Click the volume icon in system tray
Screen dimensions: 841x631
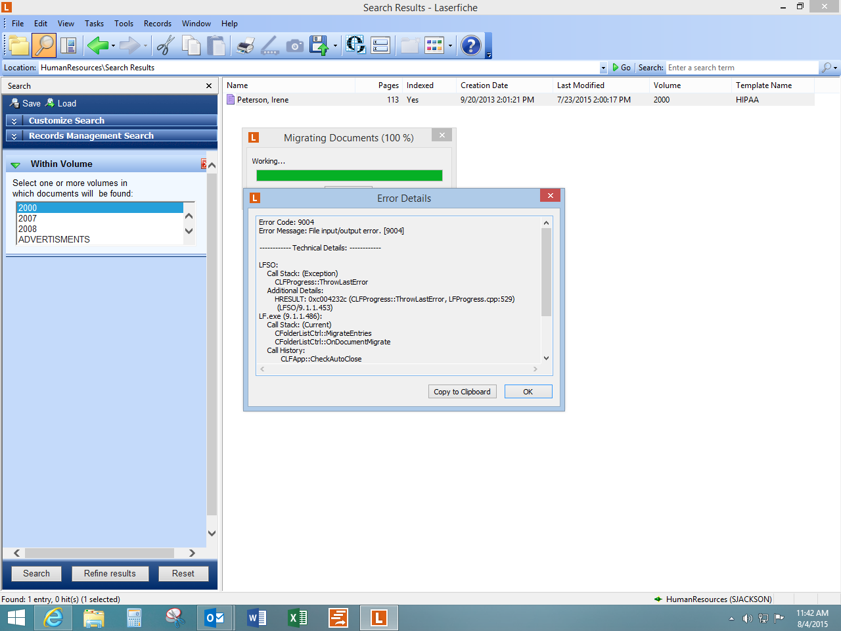[747, 618]
